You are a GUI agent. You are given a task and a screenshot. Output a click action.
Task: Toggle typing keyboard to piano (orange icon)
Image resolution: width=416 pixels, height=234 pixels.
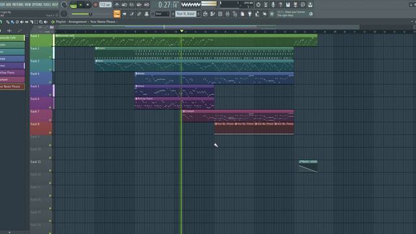pos(117,14)
